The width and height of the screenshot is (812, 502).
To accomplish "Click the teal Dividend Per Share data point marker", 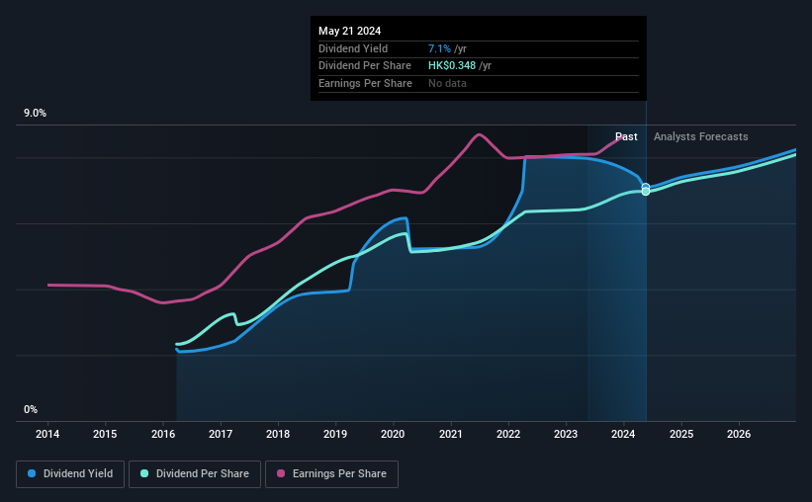I will (646, 192).
